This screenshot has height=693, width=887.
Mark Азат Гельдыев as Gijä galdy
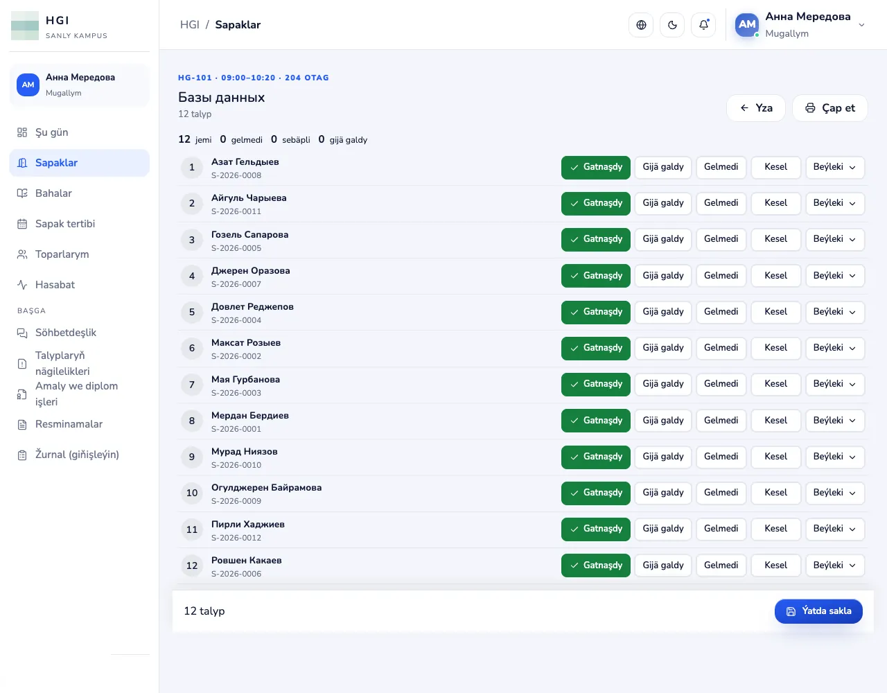click(663, 167)
